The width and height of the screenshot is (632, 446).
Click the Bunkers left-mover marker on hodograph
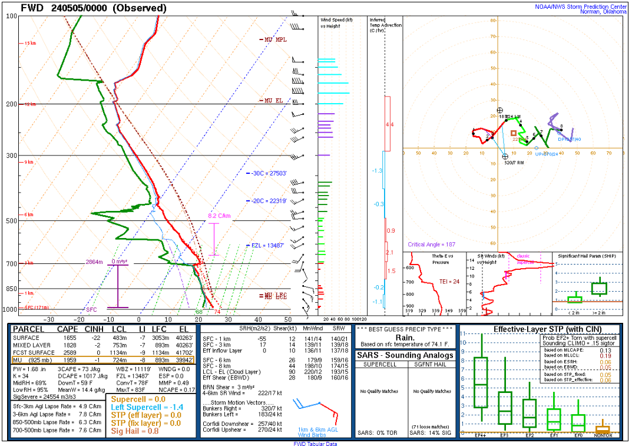tap(500, 110)
